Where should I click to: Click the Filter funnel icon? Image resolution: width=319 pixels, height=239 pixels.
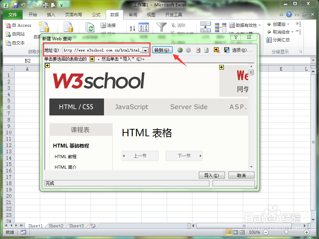(161, 27)
